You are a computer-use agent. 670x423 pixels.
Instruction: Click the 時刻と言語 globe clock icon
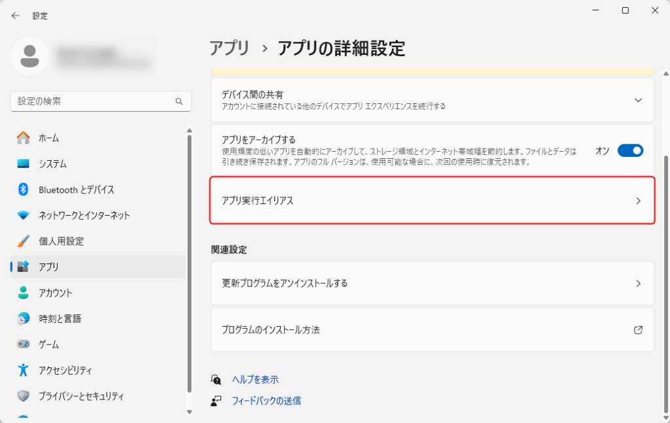click(24, 318)
